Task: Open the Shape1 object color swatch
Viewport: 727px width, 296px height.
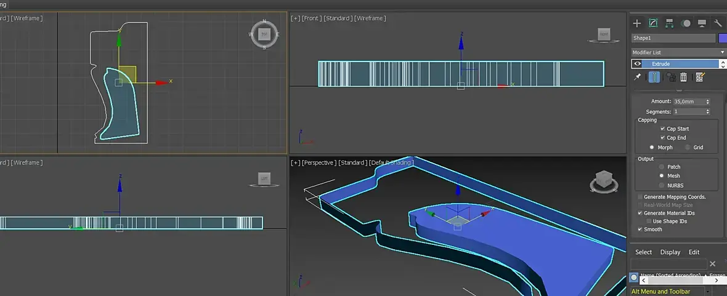Action: 723,38
